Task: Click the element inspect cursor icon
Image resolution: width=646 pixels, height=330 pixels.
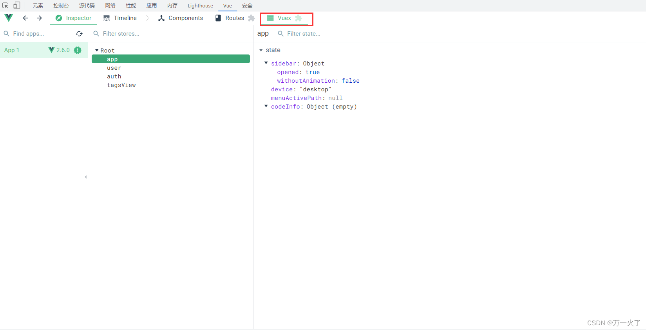Action: pos(5,5)
